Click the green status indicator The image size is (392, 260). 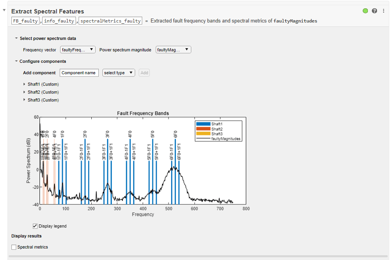(x=365, y=11)
